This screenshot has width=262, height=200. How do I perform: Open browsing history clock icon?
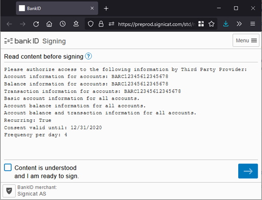[63, 24]
